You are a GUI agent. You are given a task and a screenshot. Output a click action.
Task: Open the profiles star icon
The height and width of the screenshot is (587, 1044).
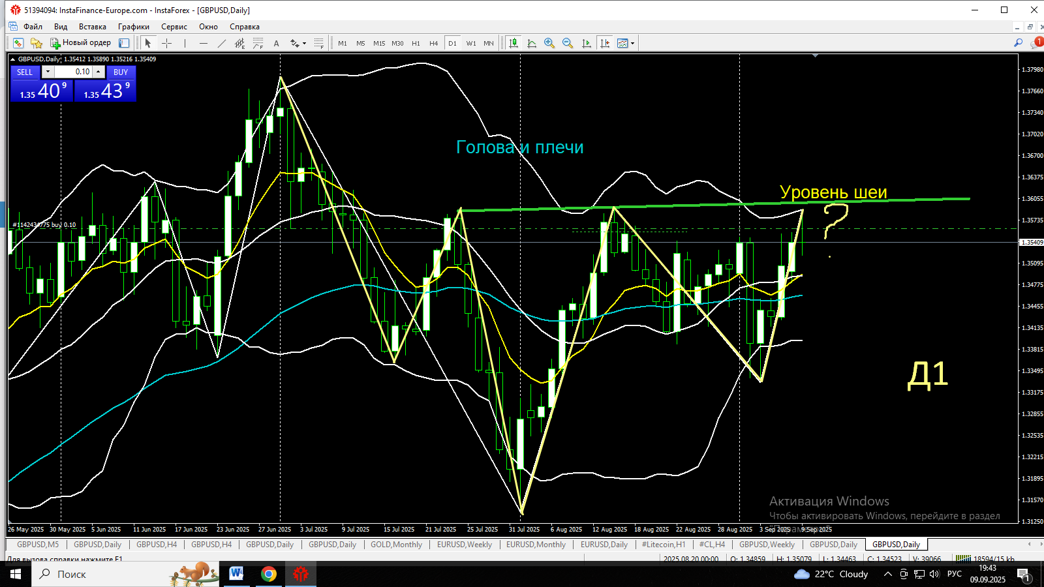point(37,43)
